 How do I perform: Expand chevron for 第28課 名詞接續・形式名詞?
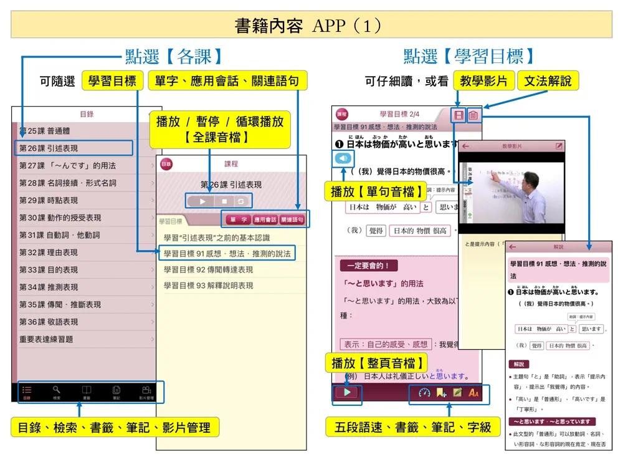tap(153, 183)
